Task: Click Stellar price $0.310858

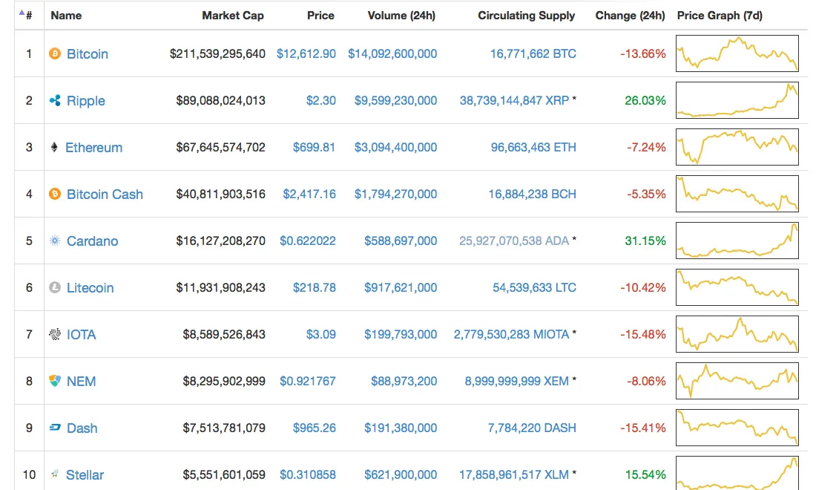Action: point(308,475)
